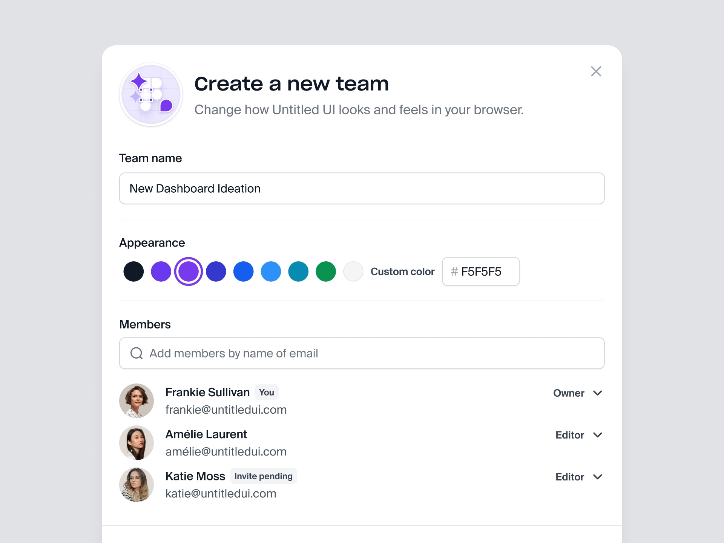The height and width of the screenshot is (543, 724).
Task: Choose the teal appearance color
Action: (298, 271)
